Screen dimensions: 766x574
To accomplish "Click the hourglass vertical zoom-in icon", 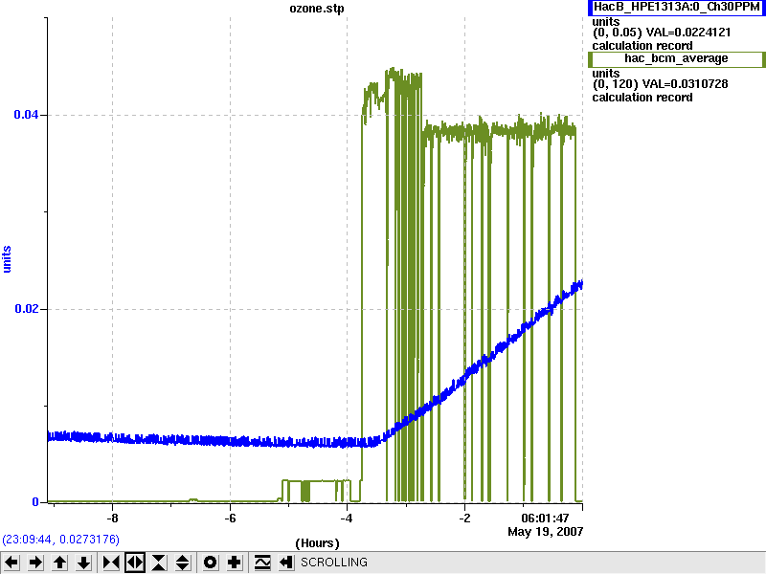I will click(x=159, y=563).
